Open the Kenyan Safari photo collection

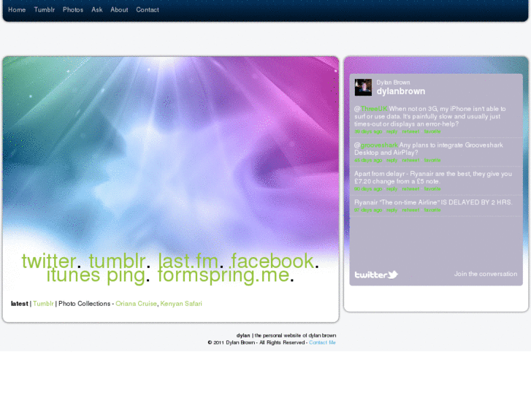(181, 304)
